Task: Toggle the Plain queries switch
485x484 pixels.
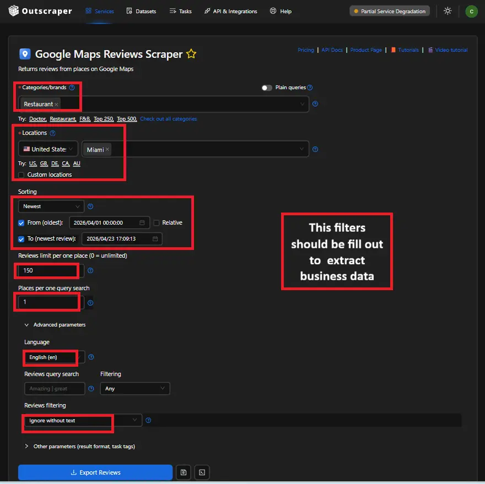Action: click(x=267, y=88)
